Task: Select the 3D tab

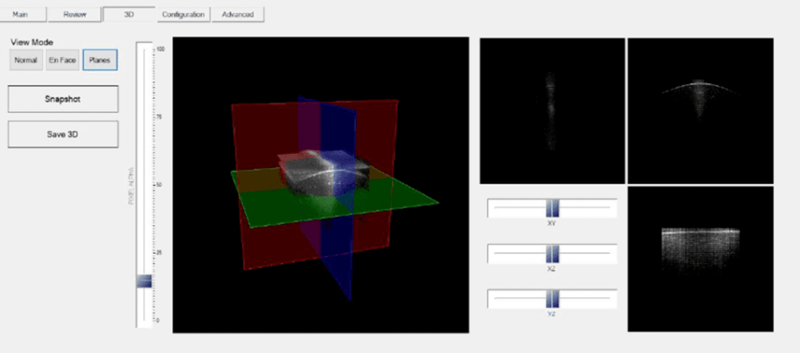Action: tap(129, 14)
